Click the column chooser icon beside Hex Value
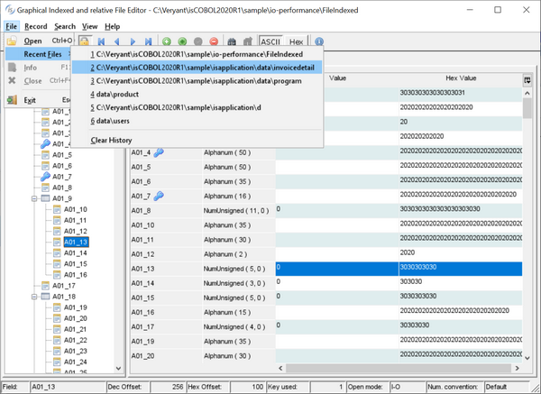Viewport: 541px width, 394px height. 527,79
